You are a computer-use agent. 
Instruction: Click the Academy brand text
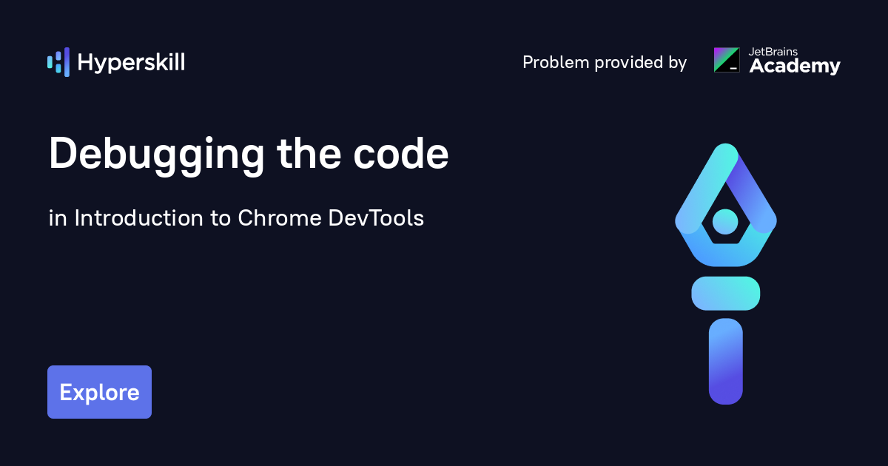[795, 67]
